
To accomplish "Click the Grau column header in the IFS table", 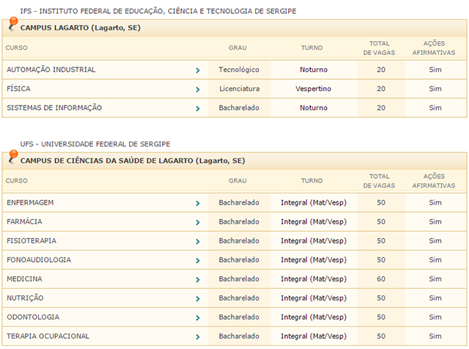I will (x=237, y=48).
